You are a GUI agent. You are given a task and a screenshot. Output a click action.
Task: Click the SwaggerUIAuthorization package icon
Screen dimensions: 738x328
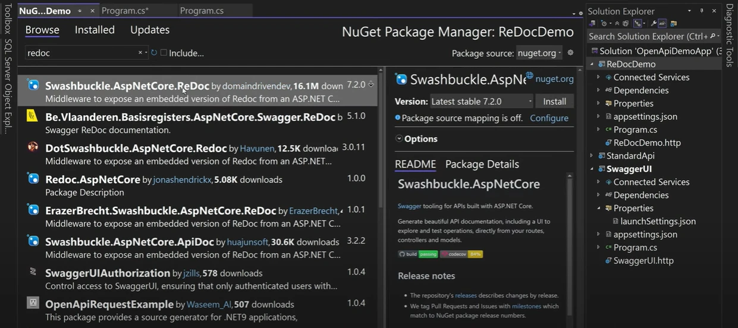tap(33, 272)
